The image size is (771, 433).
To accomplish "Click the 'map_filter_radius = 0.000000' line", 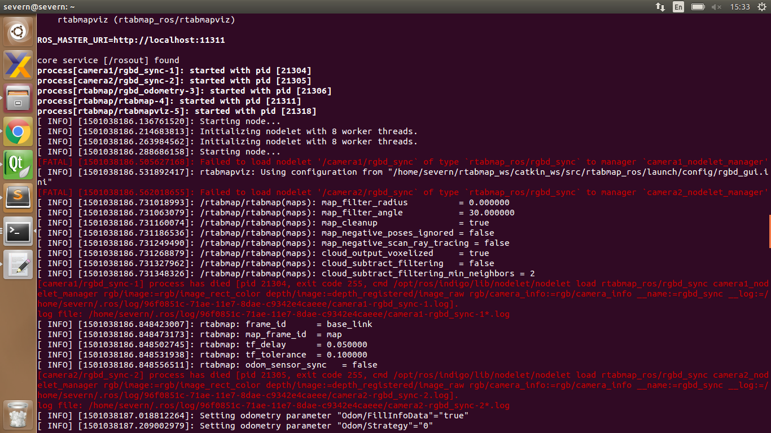I will coord(273,202).
